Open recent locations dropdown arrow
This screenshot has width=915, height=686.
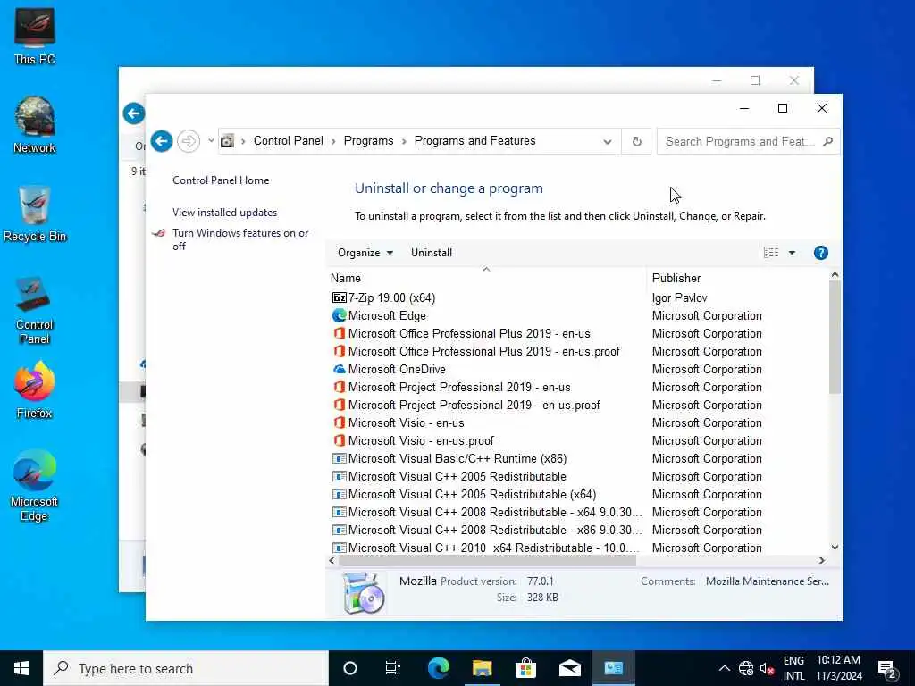211,141
